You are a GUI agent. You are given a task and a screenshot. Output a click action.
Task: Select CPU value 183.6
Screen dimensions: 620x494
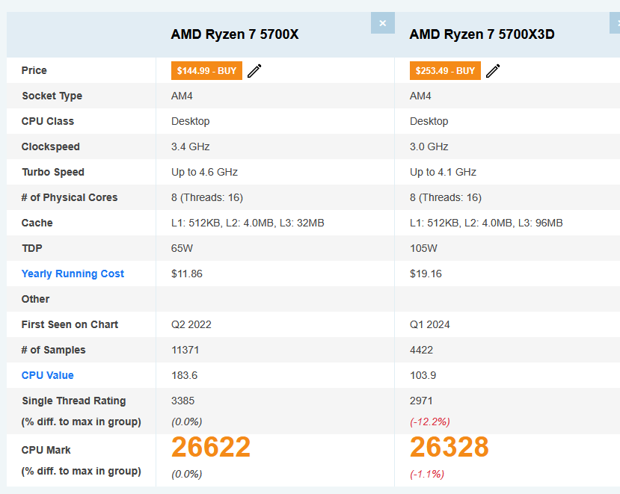tap(184, 375)
